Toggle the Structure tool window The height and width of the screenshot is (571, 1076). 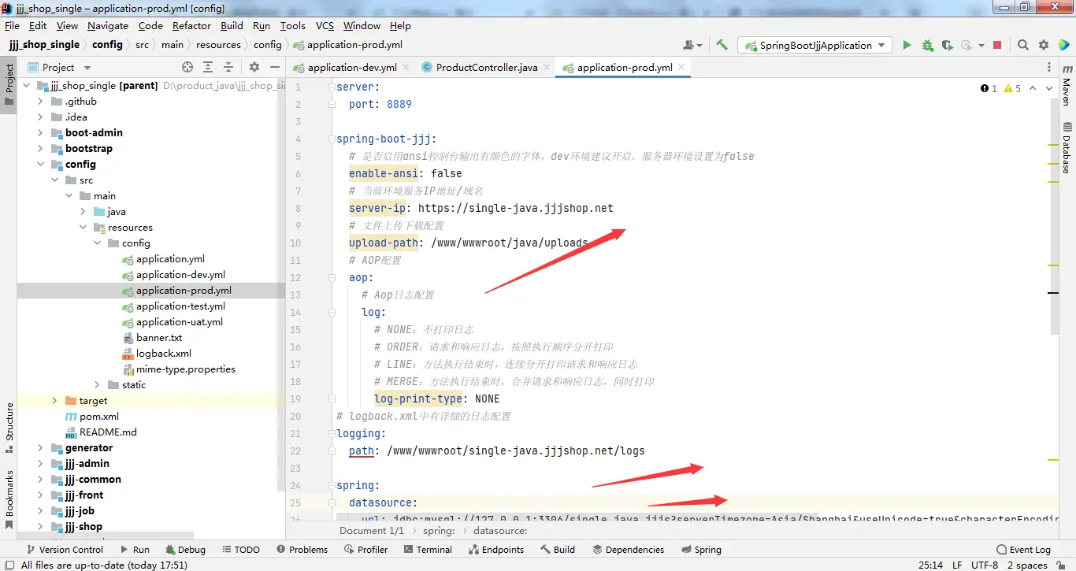click(9, 427)
